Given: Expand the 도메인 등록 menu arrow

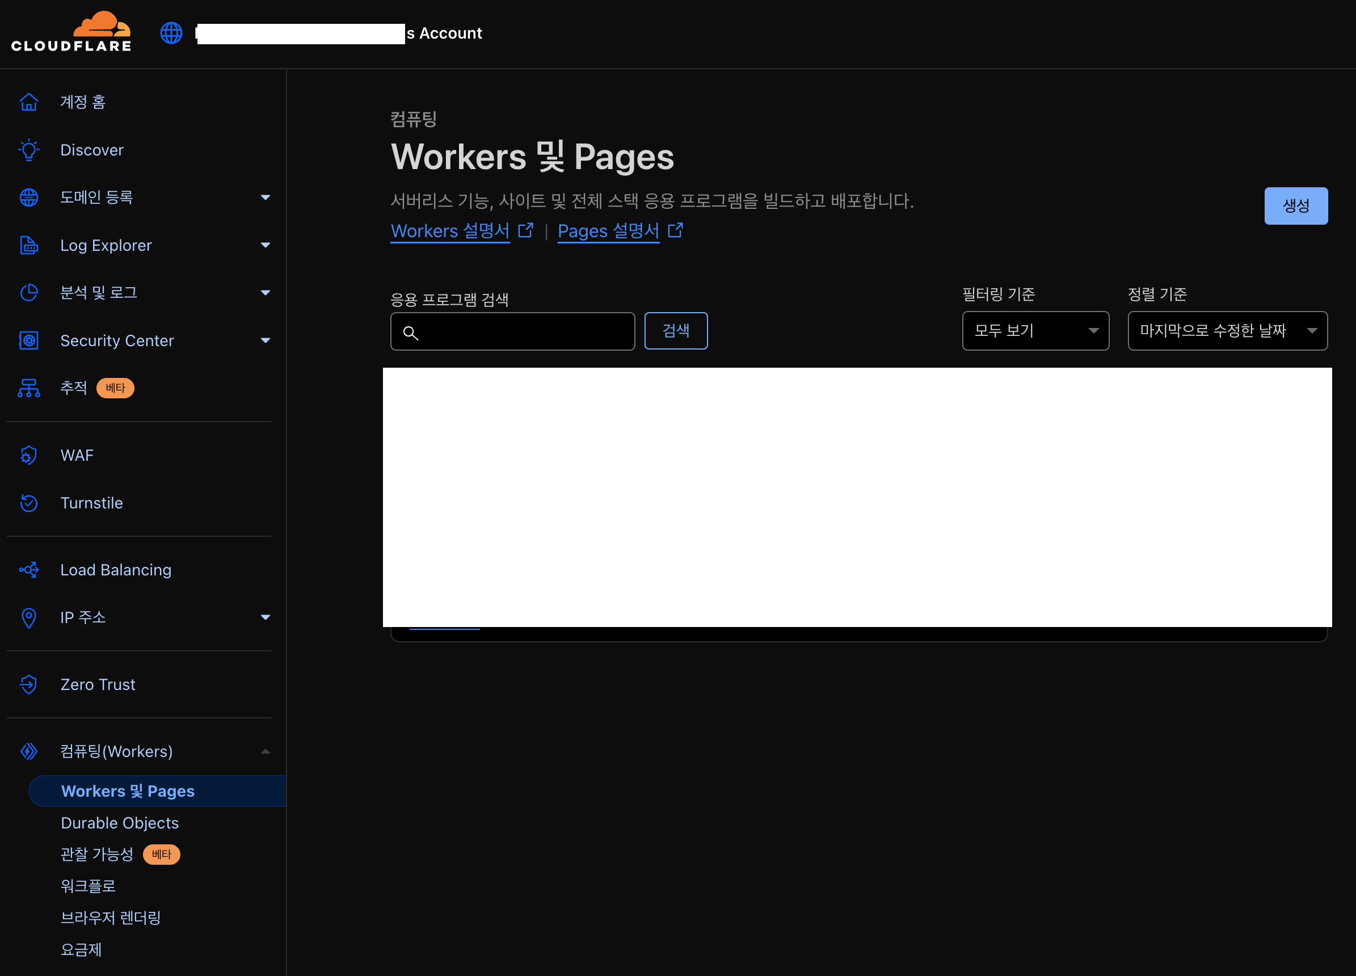Looking at the screenshot, I should [265, 197].
